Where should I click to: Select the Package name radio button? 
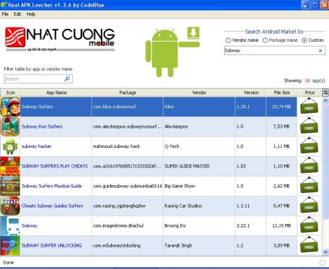tap(265, 40)
